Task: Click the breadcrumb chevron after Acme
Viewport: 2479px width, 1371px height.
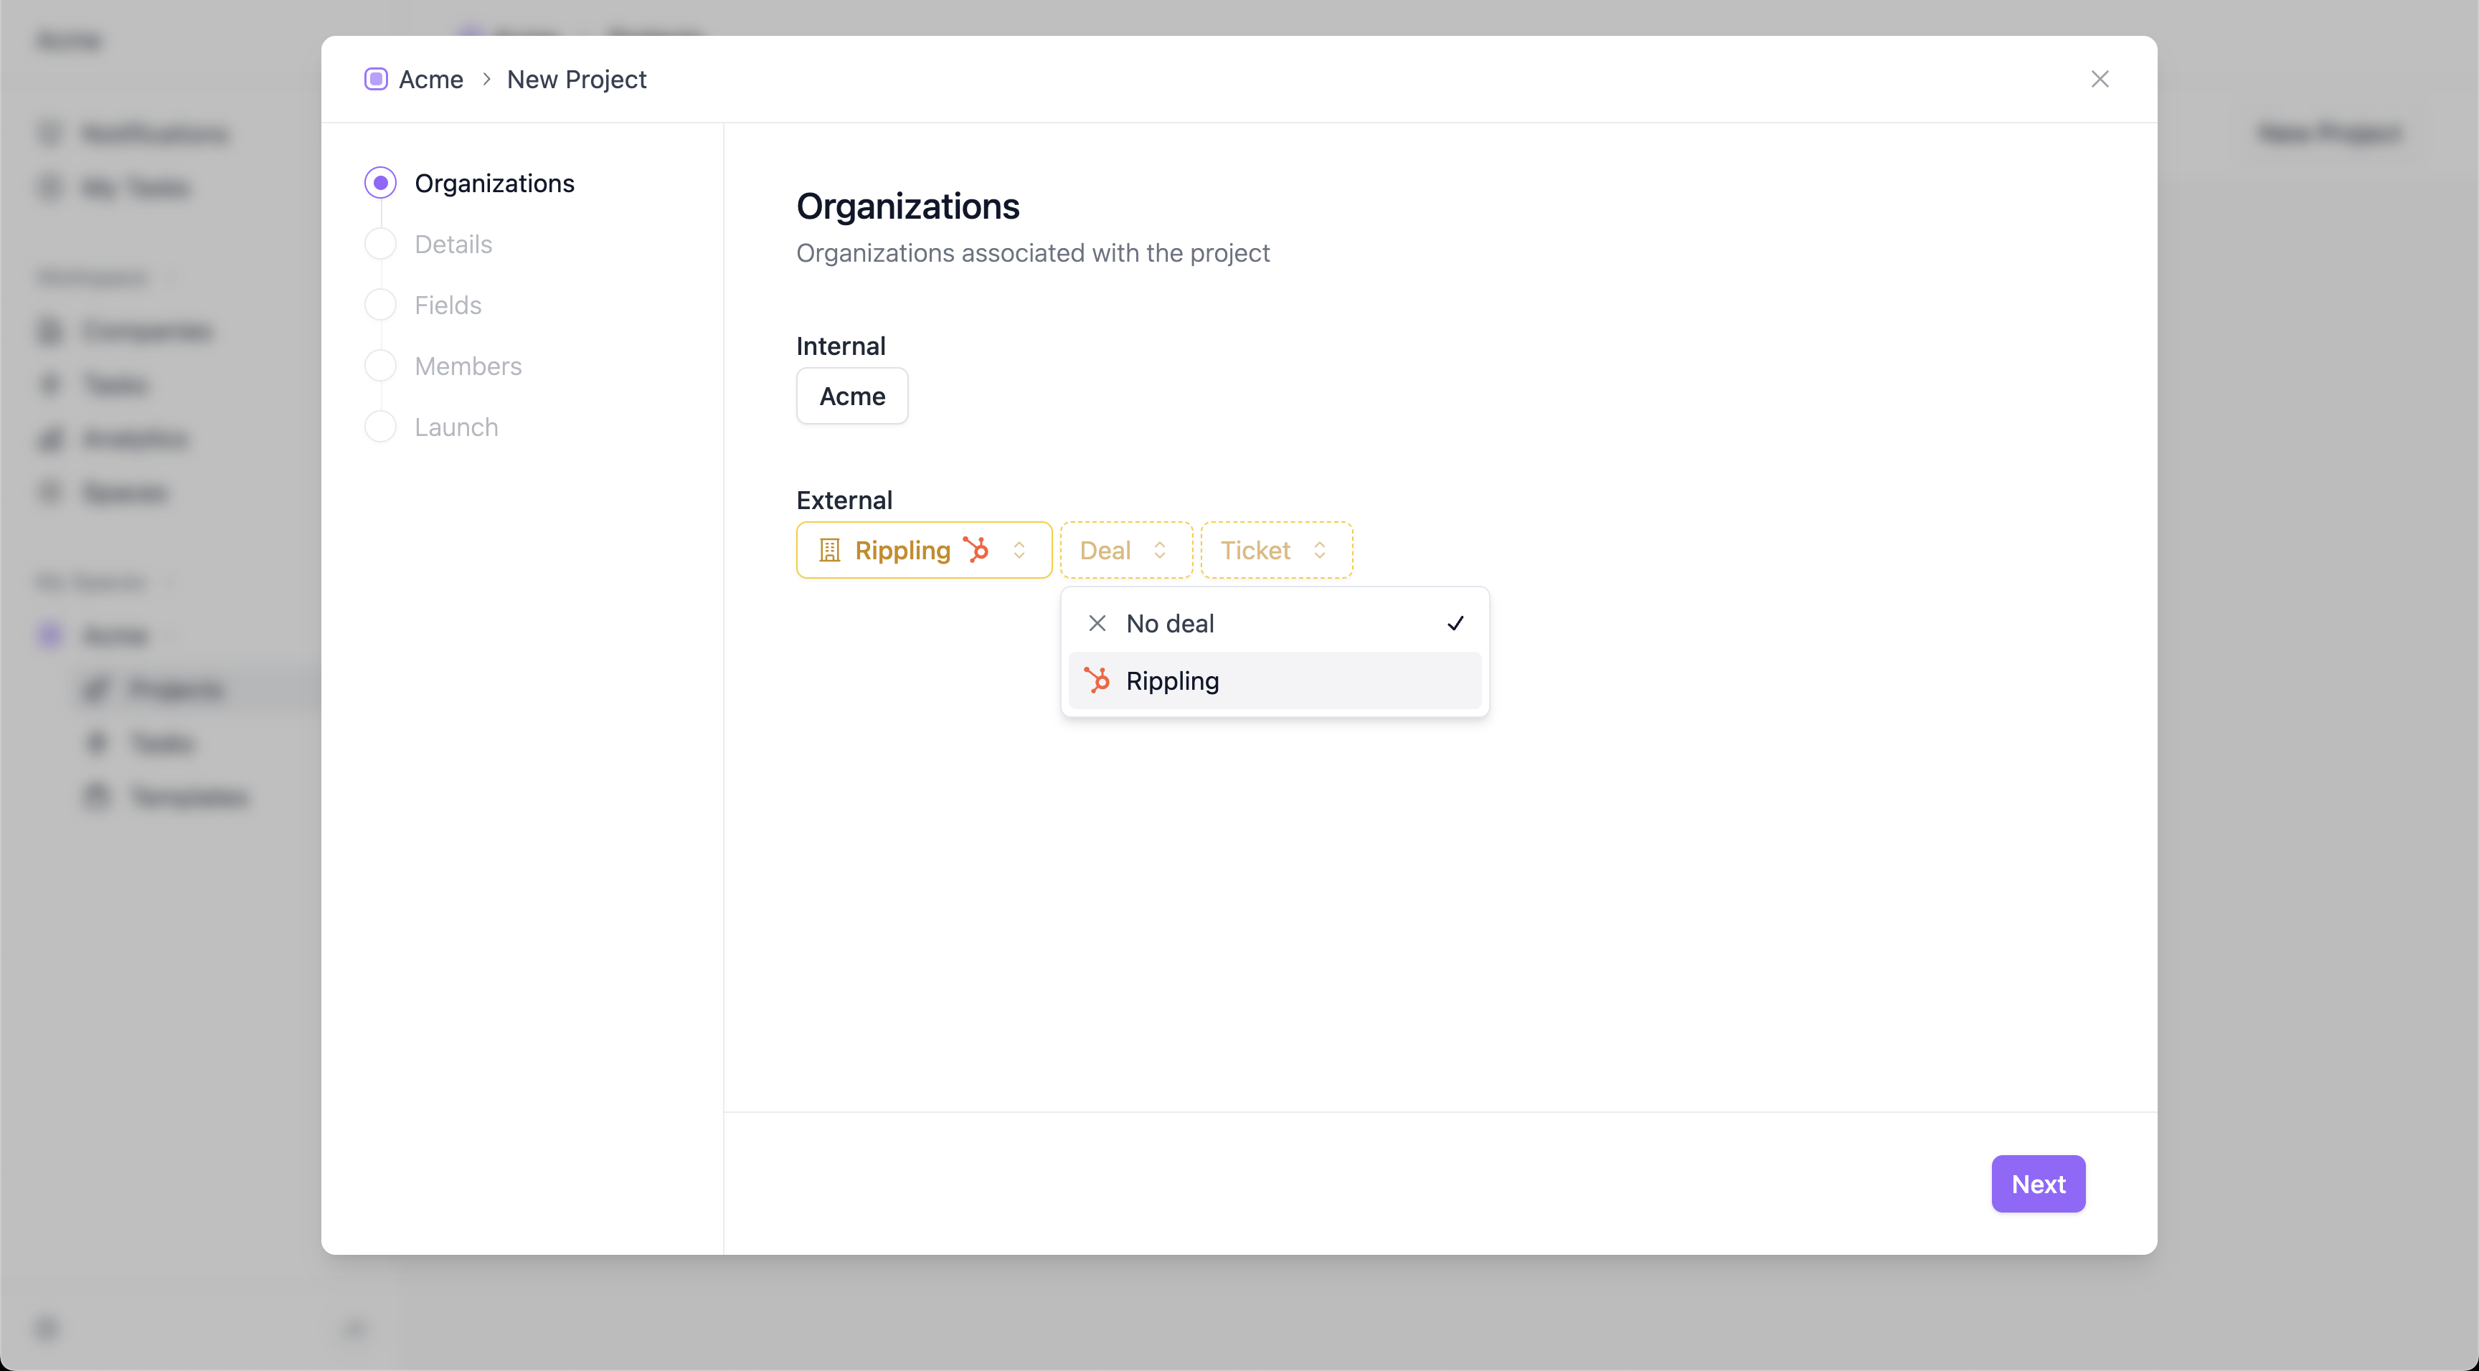Action: 486,79
